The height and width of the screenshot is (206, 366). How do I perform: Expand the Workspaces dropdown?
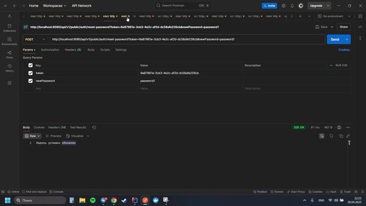click(x=55, y=6)
